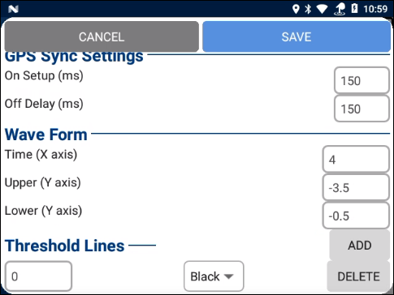
Task: Tap the Wi-Fi signal icon
Action: tap(322, 10)
